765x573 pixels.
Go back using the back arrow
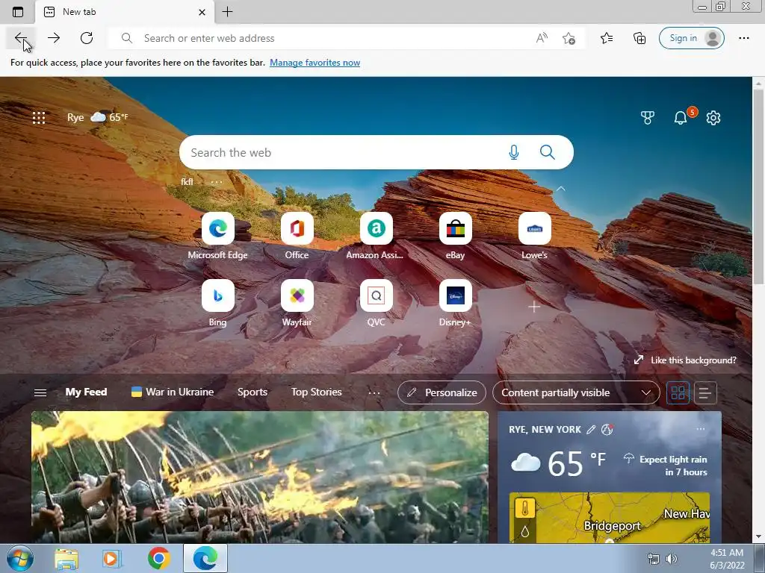pos(20,38)
